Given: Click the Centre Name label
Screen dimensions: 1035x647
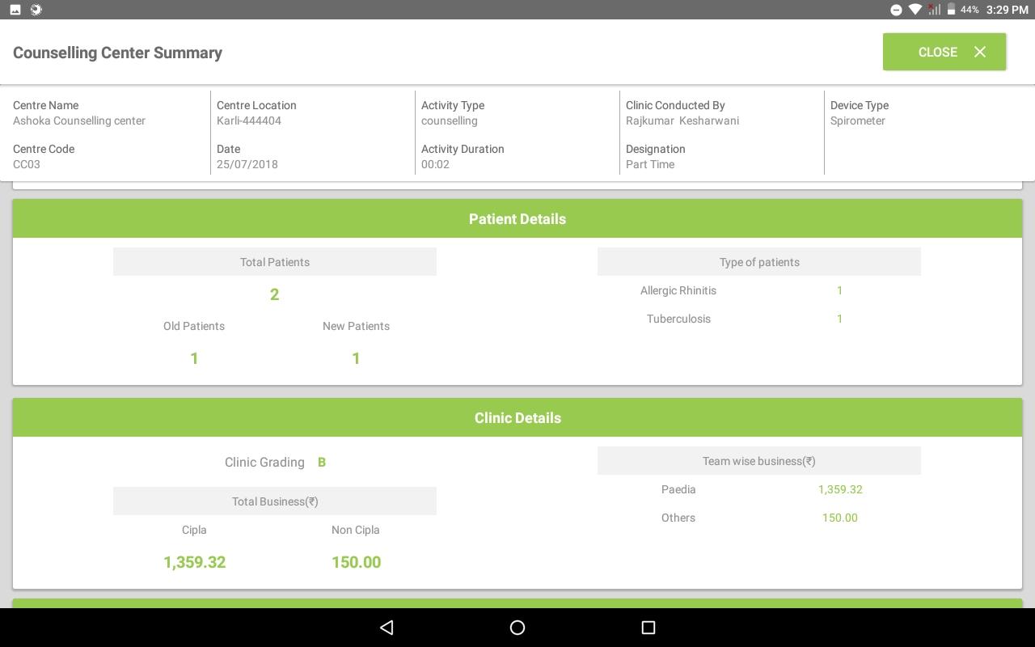Looking at the screenshot, I should pos(45,105).
